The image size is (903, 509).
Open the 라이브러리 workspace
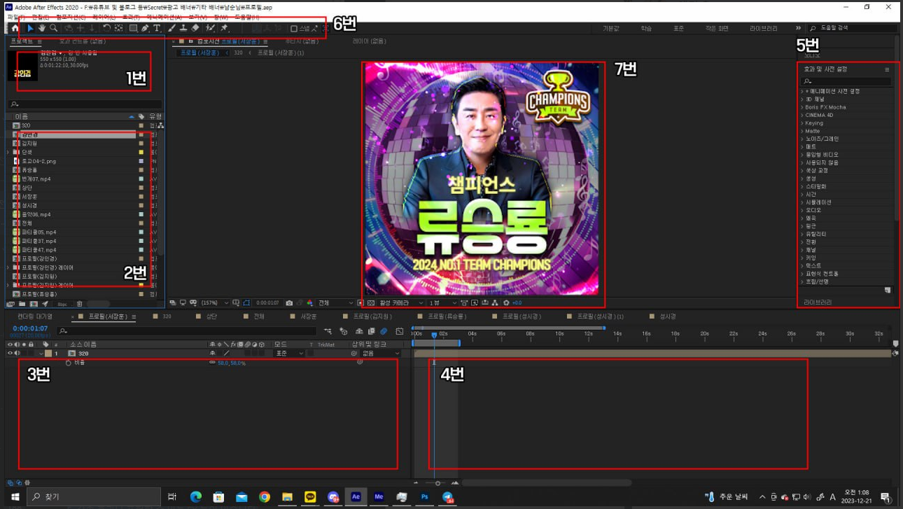coord(763,29)
